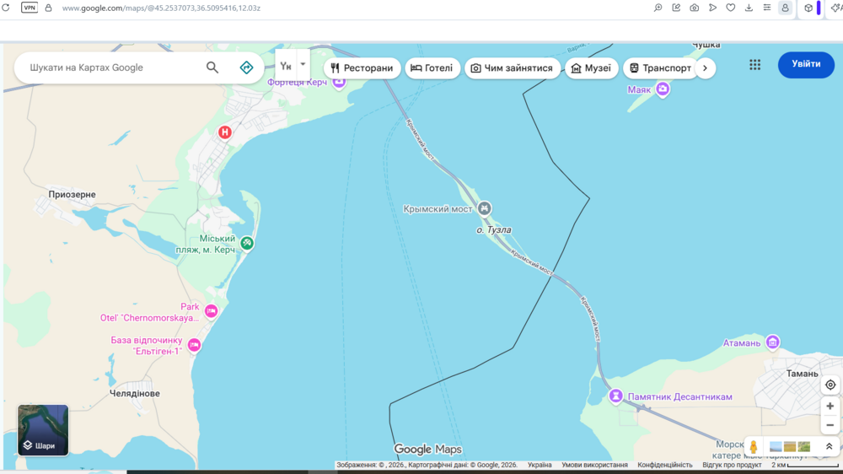Image resolution: width=843 pixels, height=474 pixels.
Task: Click the Фортеця Керч marker pin
Action: 339,83
